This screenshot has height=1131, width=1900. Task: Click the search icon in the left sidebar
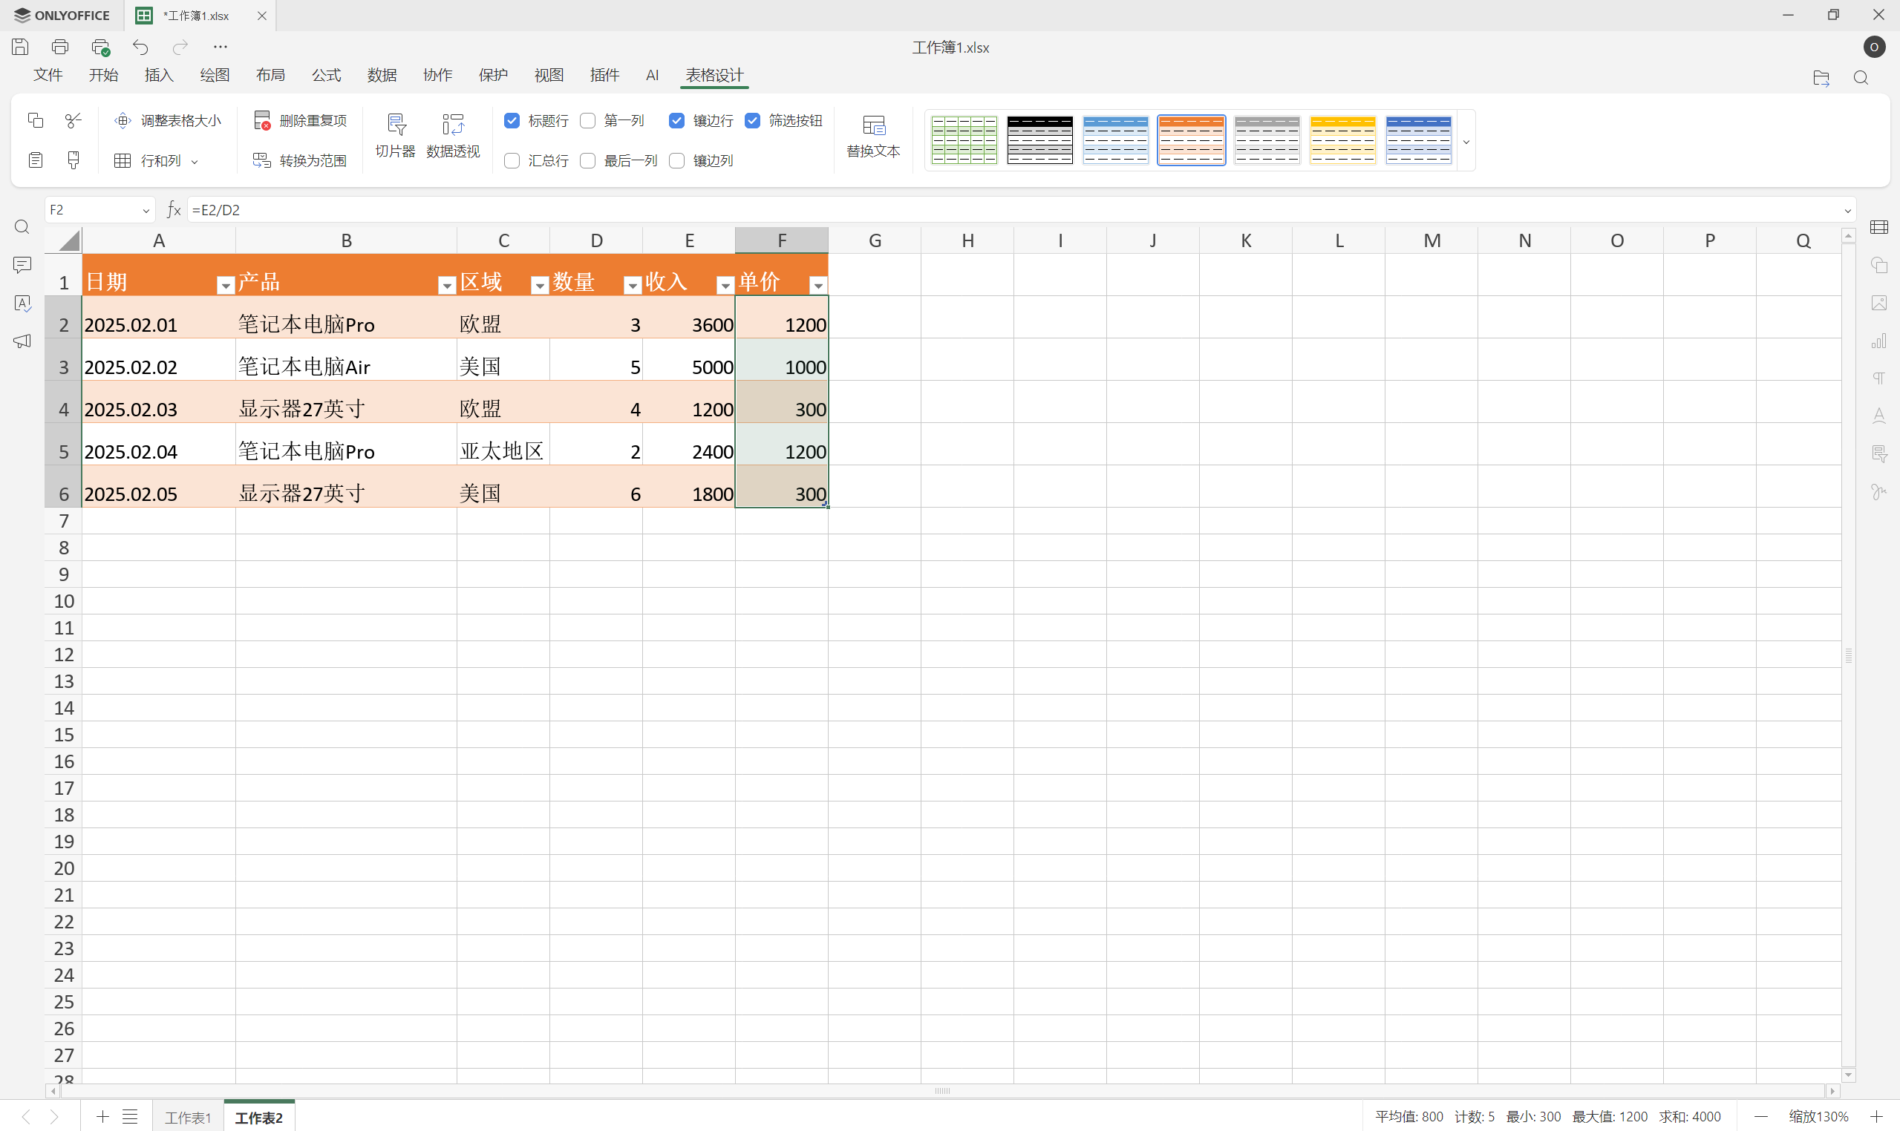click(x=22, y=227)
